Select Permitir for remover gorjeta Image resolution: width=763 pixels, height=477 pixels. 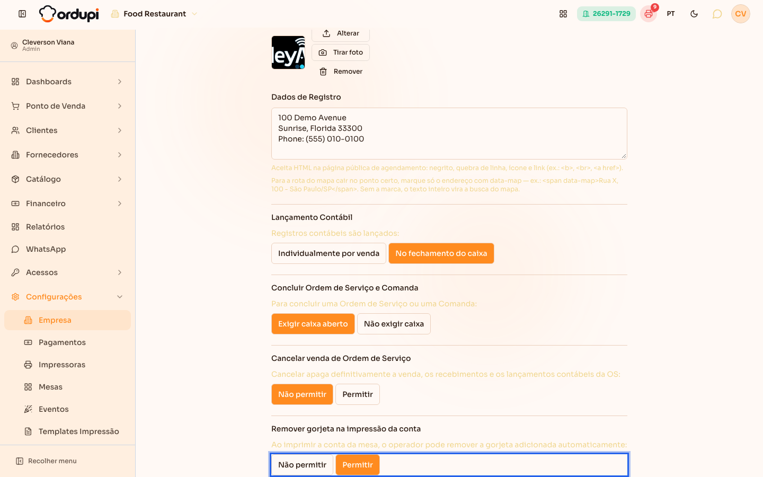click(358, 465)
